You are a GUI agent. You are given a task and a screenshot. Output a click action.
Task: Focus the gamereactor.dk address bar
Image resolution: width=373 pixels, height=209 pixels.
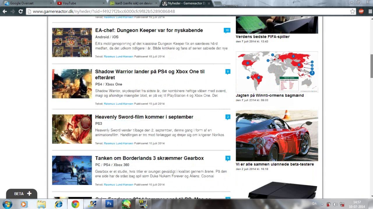click(x=191, y=11)
